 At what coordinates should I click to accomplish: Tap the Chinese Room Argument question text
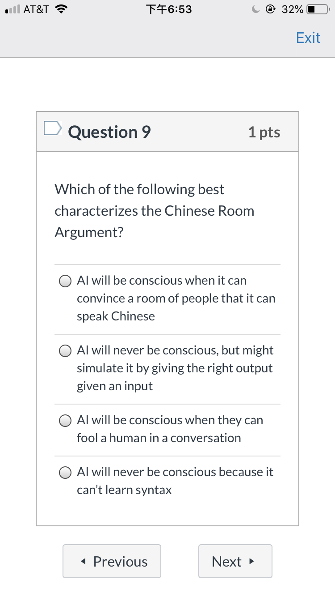click(155, 211)
